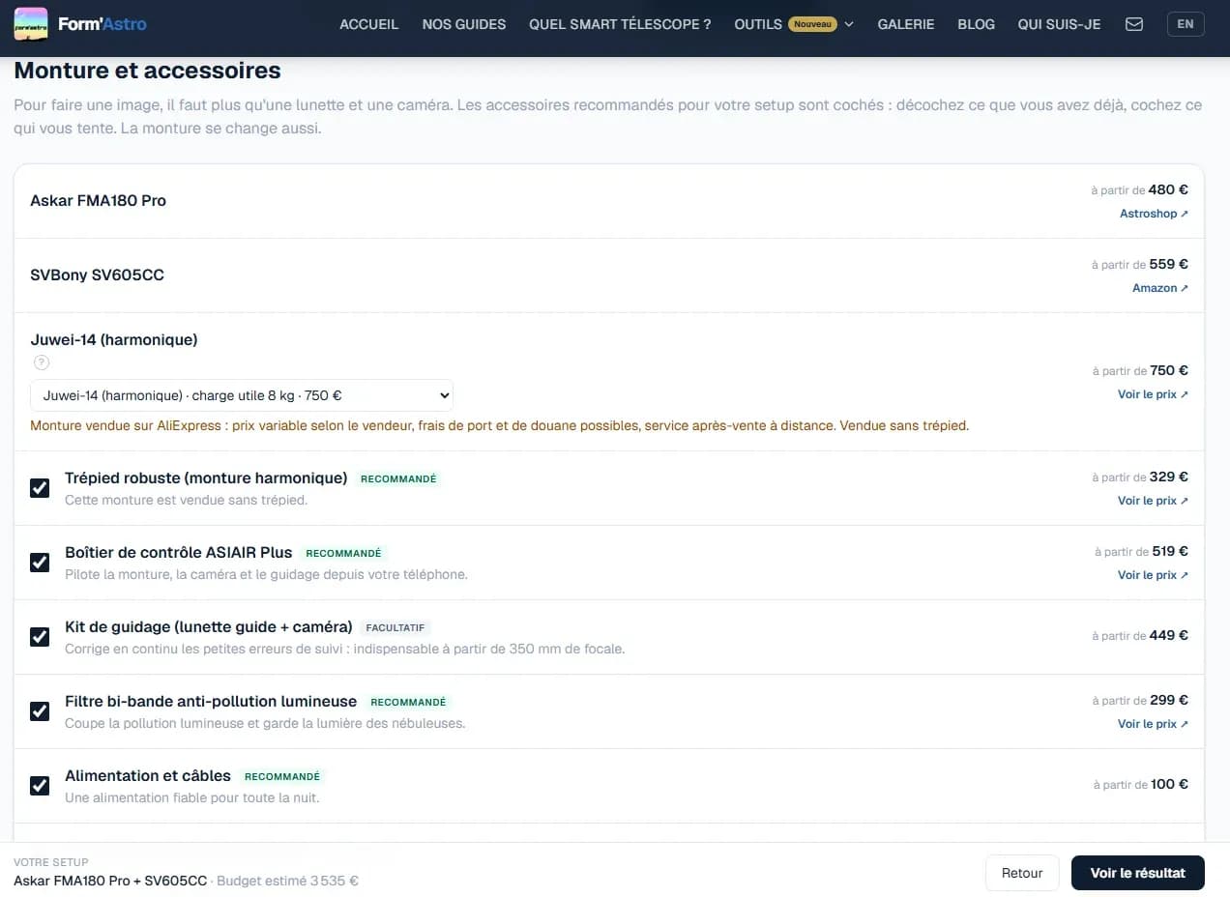Click the AliExpress mount warning text
This screenshot has height=897, width=1230.
click(x=500, y=425)
